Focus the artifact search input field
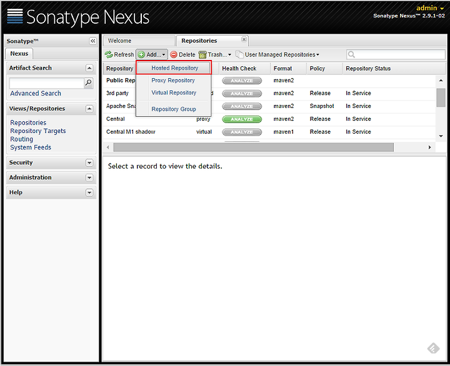450x366 pixels. (46, 83)
